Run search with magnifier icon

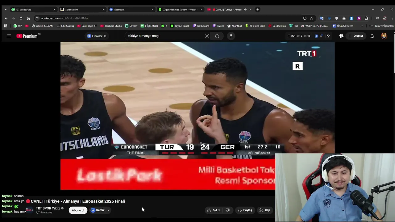coord(217,36)
